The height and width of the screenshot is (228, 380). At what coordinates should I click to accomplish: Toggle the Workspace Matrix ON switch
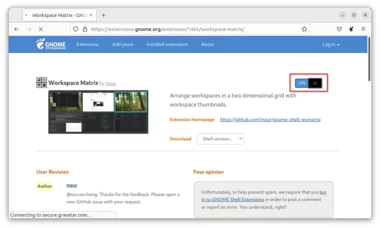[308, 83]
